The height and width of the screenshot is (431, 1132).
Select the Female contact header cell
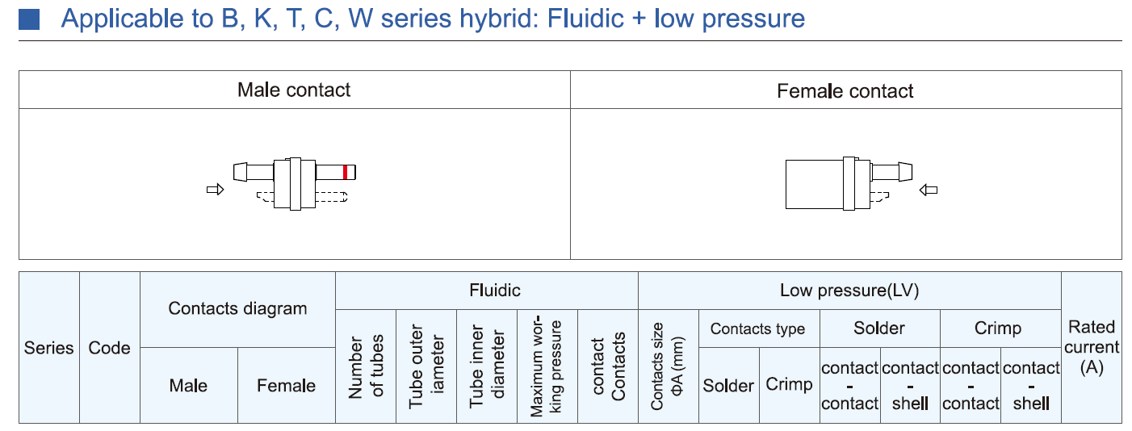(845, 90)
